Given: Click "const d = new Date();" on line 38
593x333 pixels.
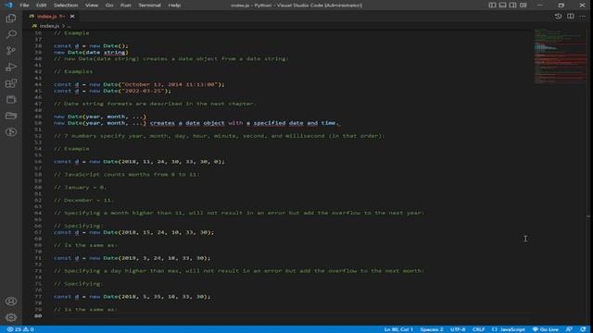Looking at the screenshot, I should coord(91,46).
